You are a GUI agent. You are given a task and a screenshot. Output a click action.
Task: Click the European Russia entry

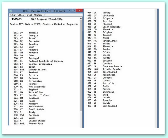pyautogui.click(x=112, y=67)
